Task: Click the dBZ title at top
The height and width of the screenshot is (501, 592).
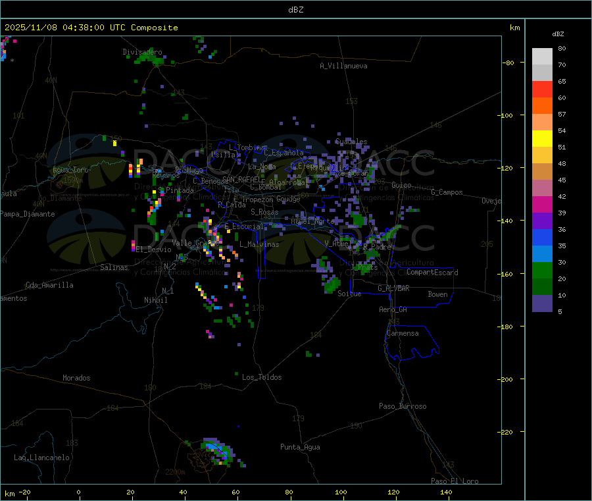Action: [x=295, y=10]
